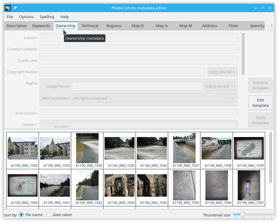Toggle the pin window icon
Screen dimensions: 278x222
point(15,8)
